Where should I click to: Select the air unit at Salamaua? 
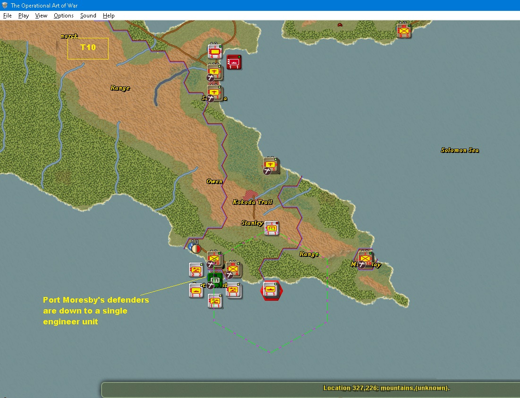pos(214,93)
